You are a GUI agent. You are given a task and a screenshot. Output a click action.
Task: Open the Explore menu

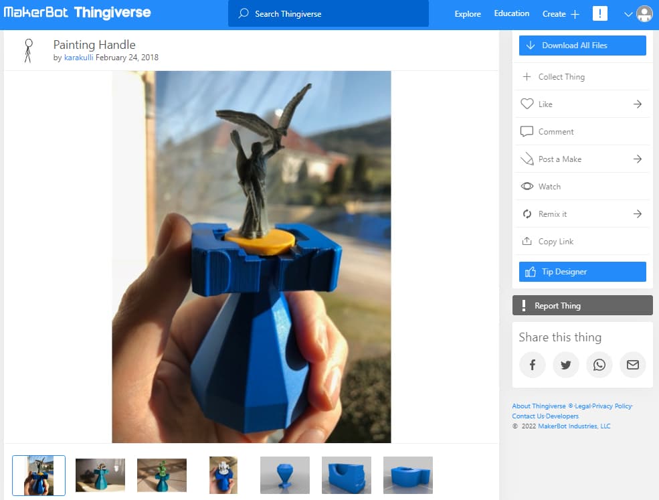(x=468, y=14)
